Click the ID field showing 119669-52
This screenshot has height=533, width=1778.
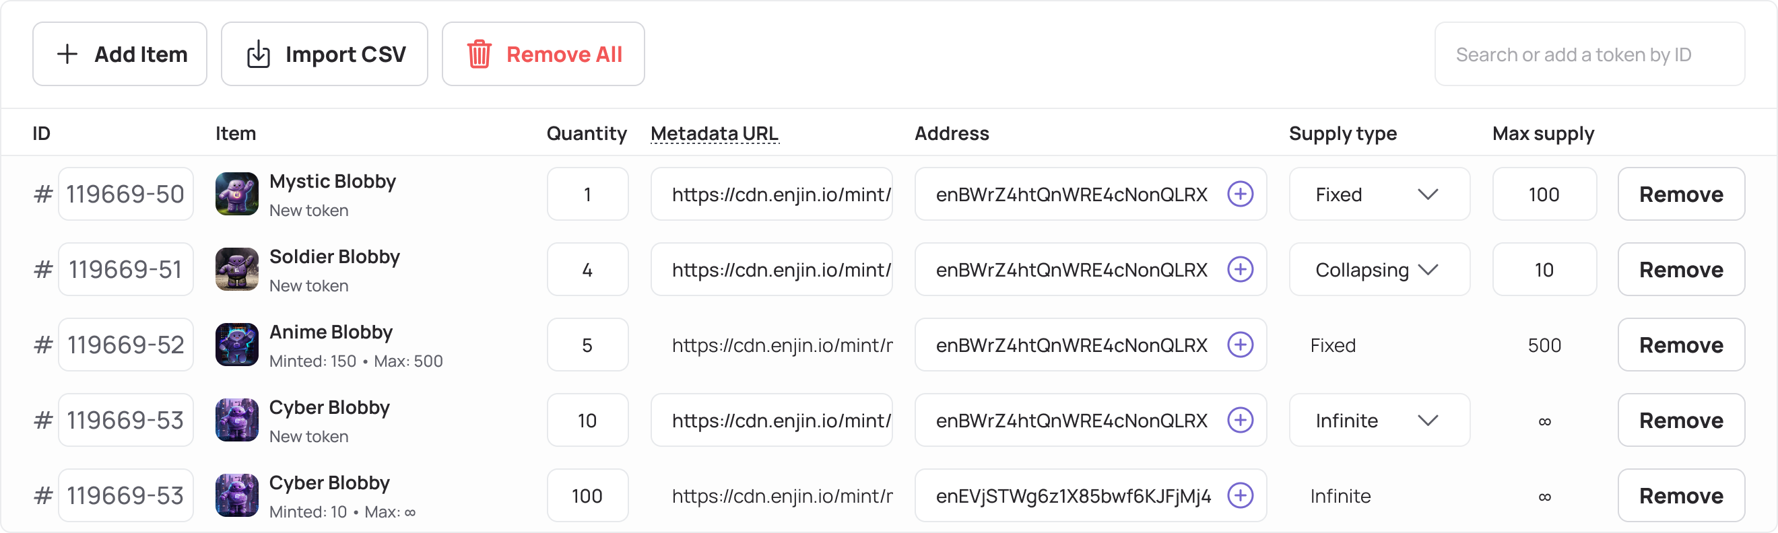click(x=126, y=345)
